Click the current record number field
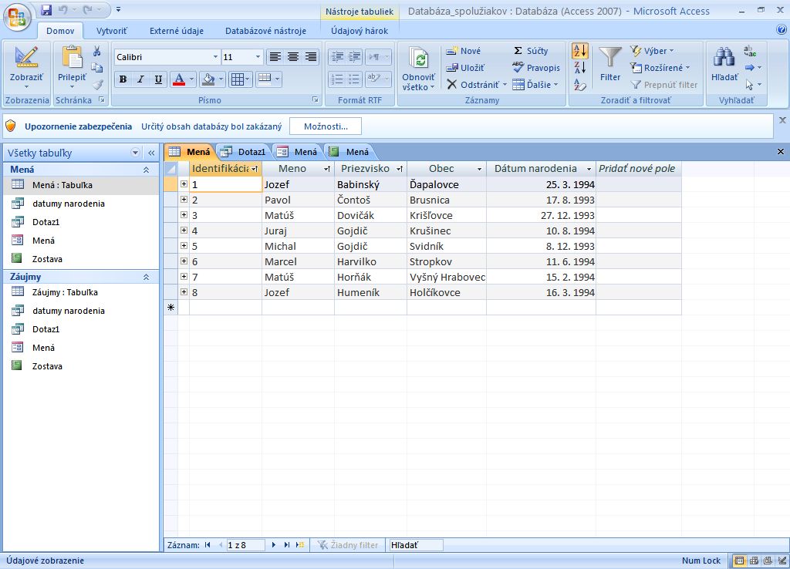The image size is (790, 569). click(245, 545)
